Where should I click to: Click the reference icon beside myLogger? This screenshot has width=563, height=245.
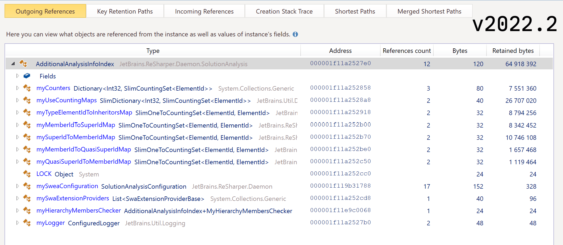[x=27, y=223]
